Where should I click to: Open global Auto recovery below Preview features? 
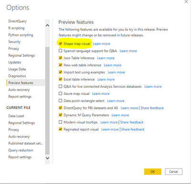[19, 90]
